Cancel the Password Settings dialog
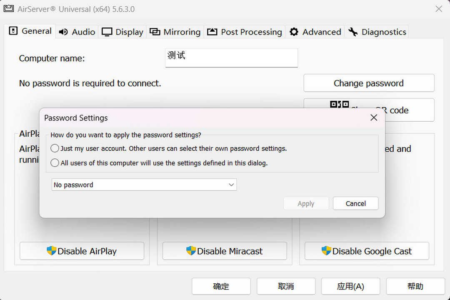Image resolution: width=450 pixels, height=300 pixels. click(355, 203)
